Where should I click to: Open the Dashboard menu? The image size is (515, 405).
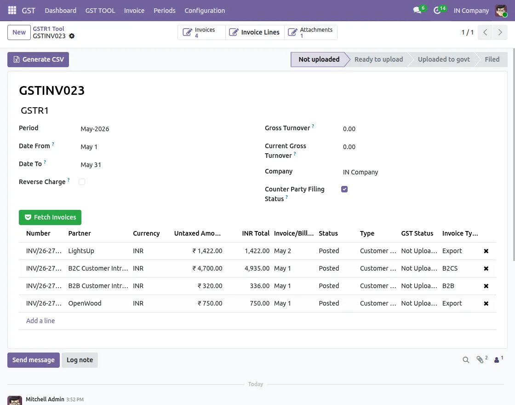click(60, 11)
